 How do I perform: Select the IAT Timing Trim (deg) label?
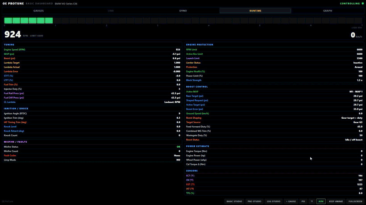pyautogui.click(x=15, y=122)
